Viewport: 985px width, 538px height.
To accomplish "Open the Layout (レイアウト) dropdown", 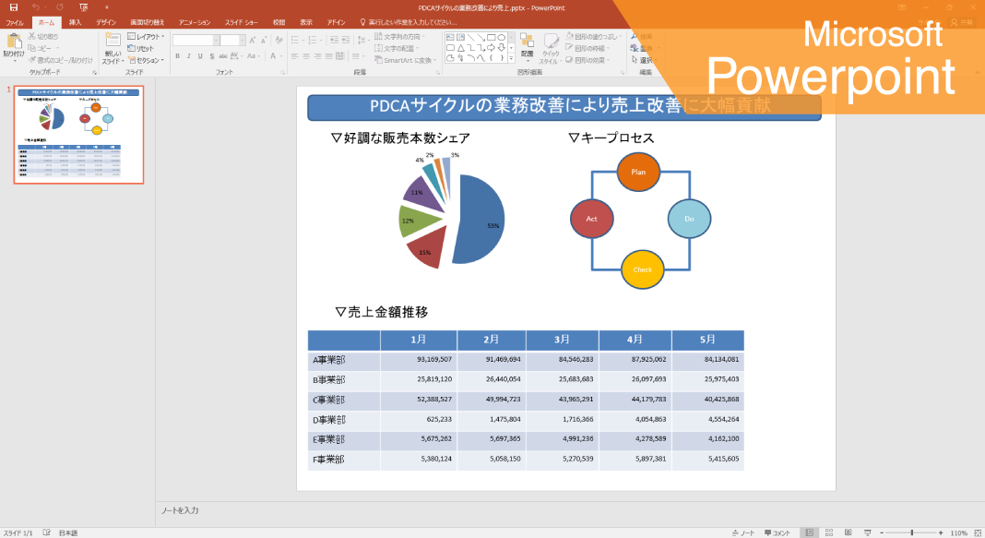I will pyautogui.click(x=146, y=37).
